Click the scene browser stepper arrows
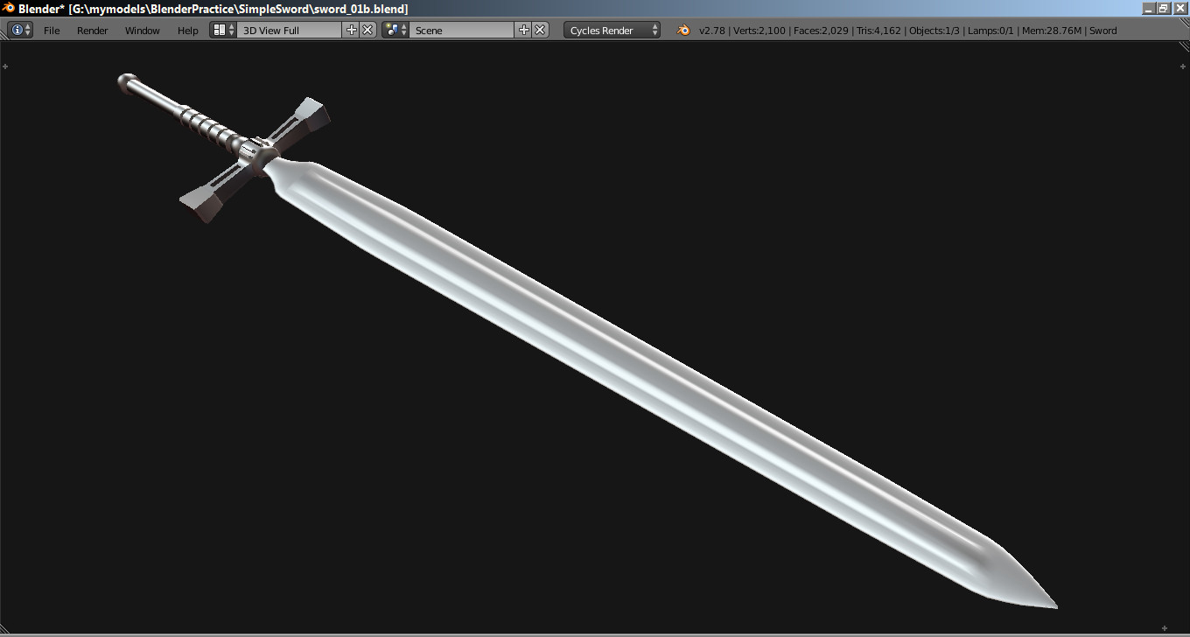1190x637 pixels. pos(405,29)
